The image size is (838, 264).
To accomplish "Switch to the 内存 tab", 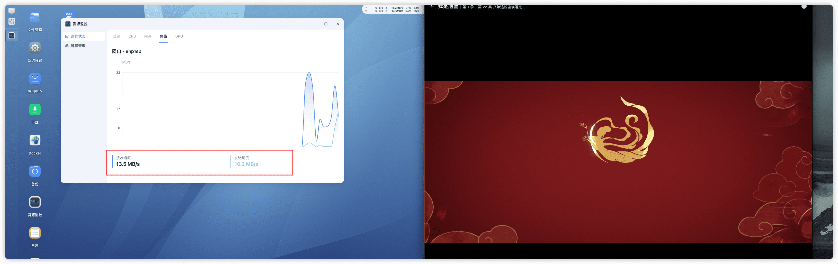I will [148, 37].
